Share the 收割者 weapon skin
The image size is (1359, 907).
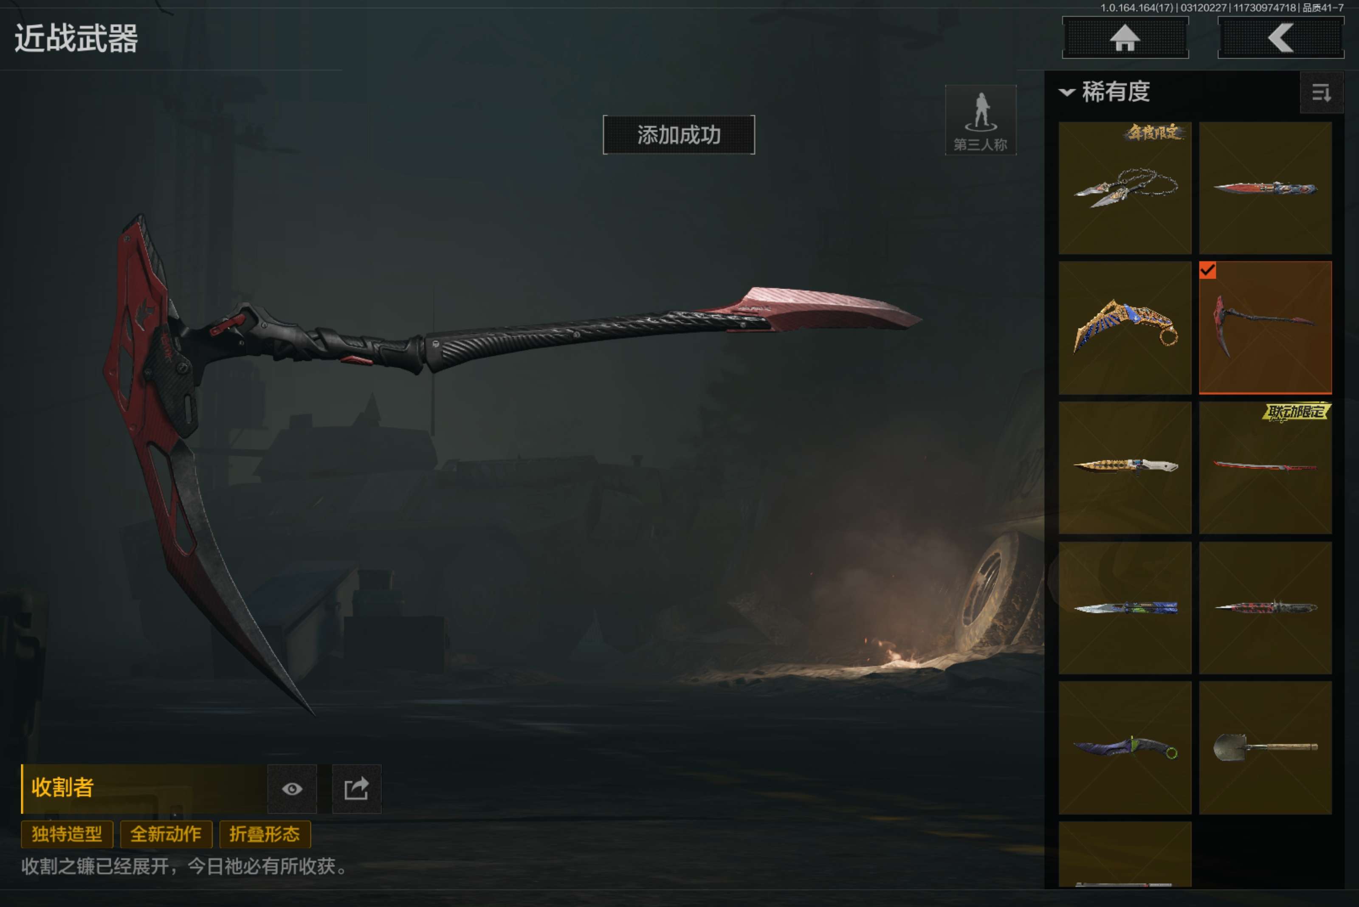tap(356, 789)
